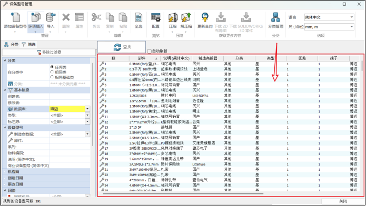
Task: Click 下载 SOLIDWORKS 3D 零件 icon
Action: 246,17
